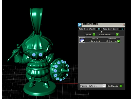The width and height of the screenshot is (133, 99).
Task: Click the Update button label
Action: pyautogui.click(x=88, y=35)
